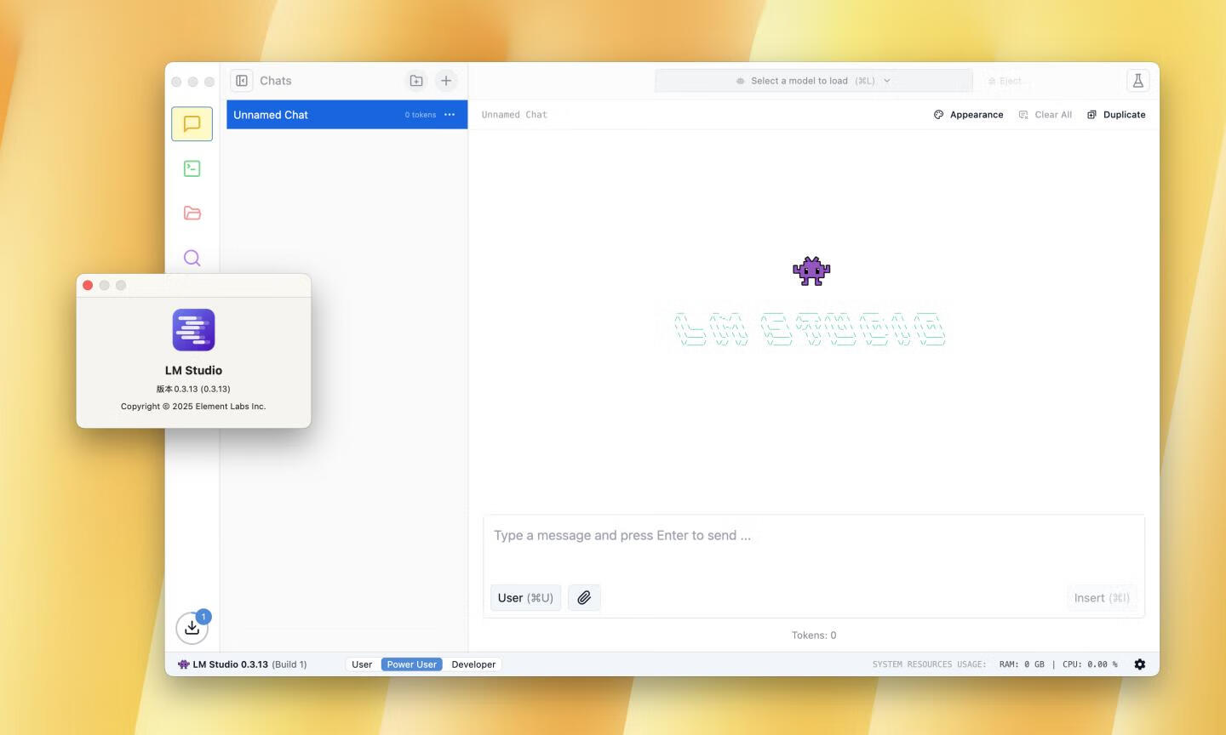Click the LM Studio ASCII art logo
1226x735 pixels.
pos(810,329)
